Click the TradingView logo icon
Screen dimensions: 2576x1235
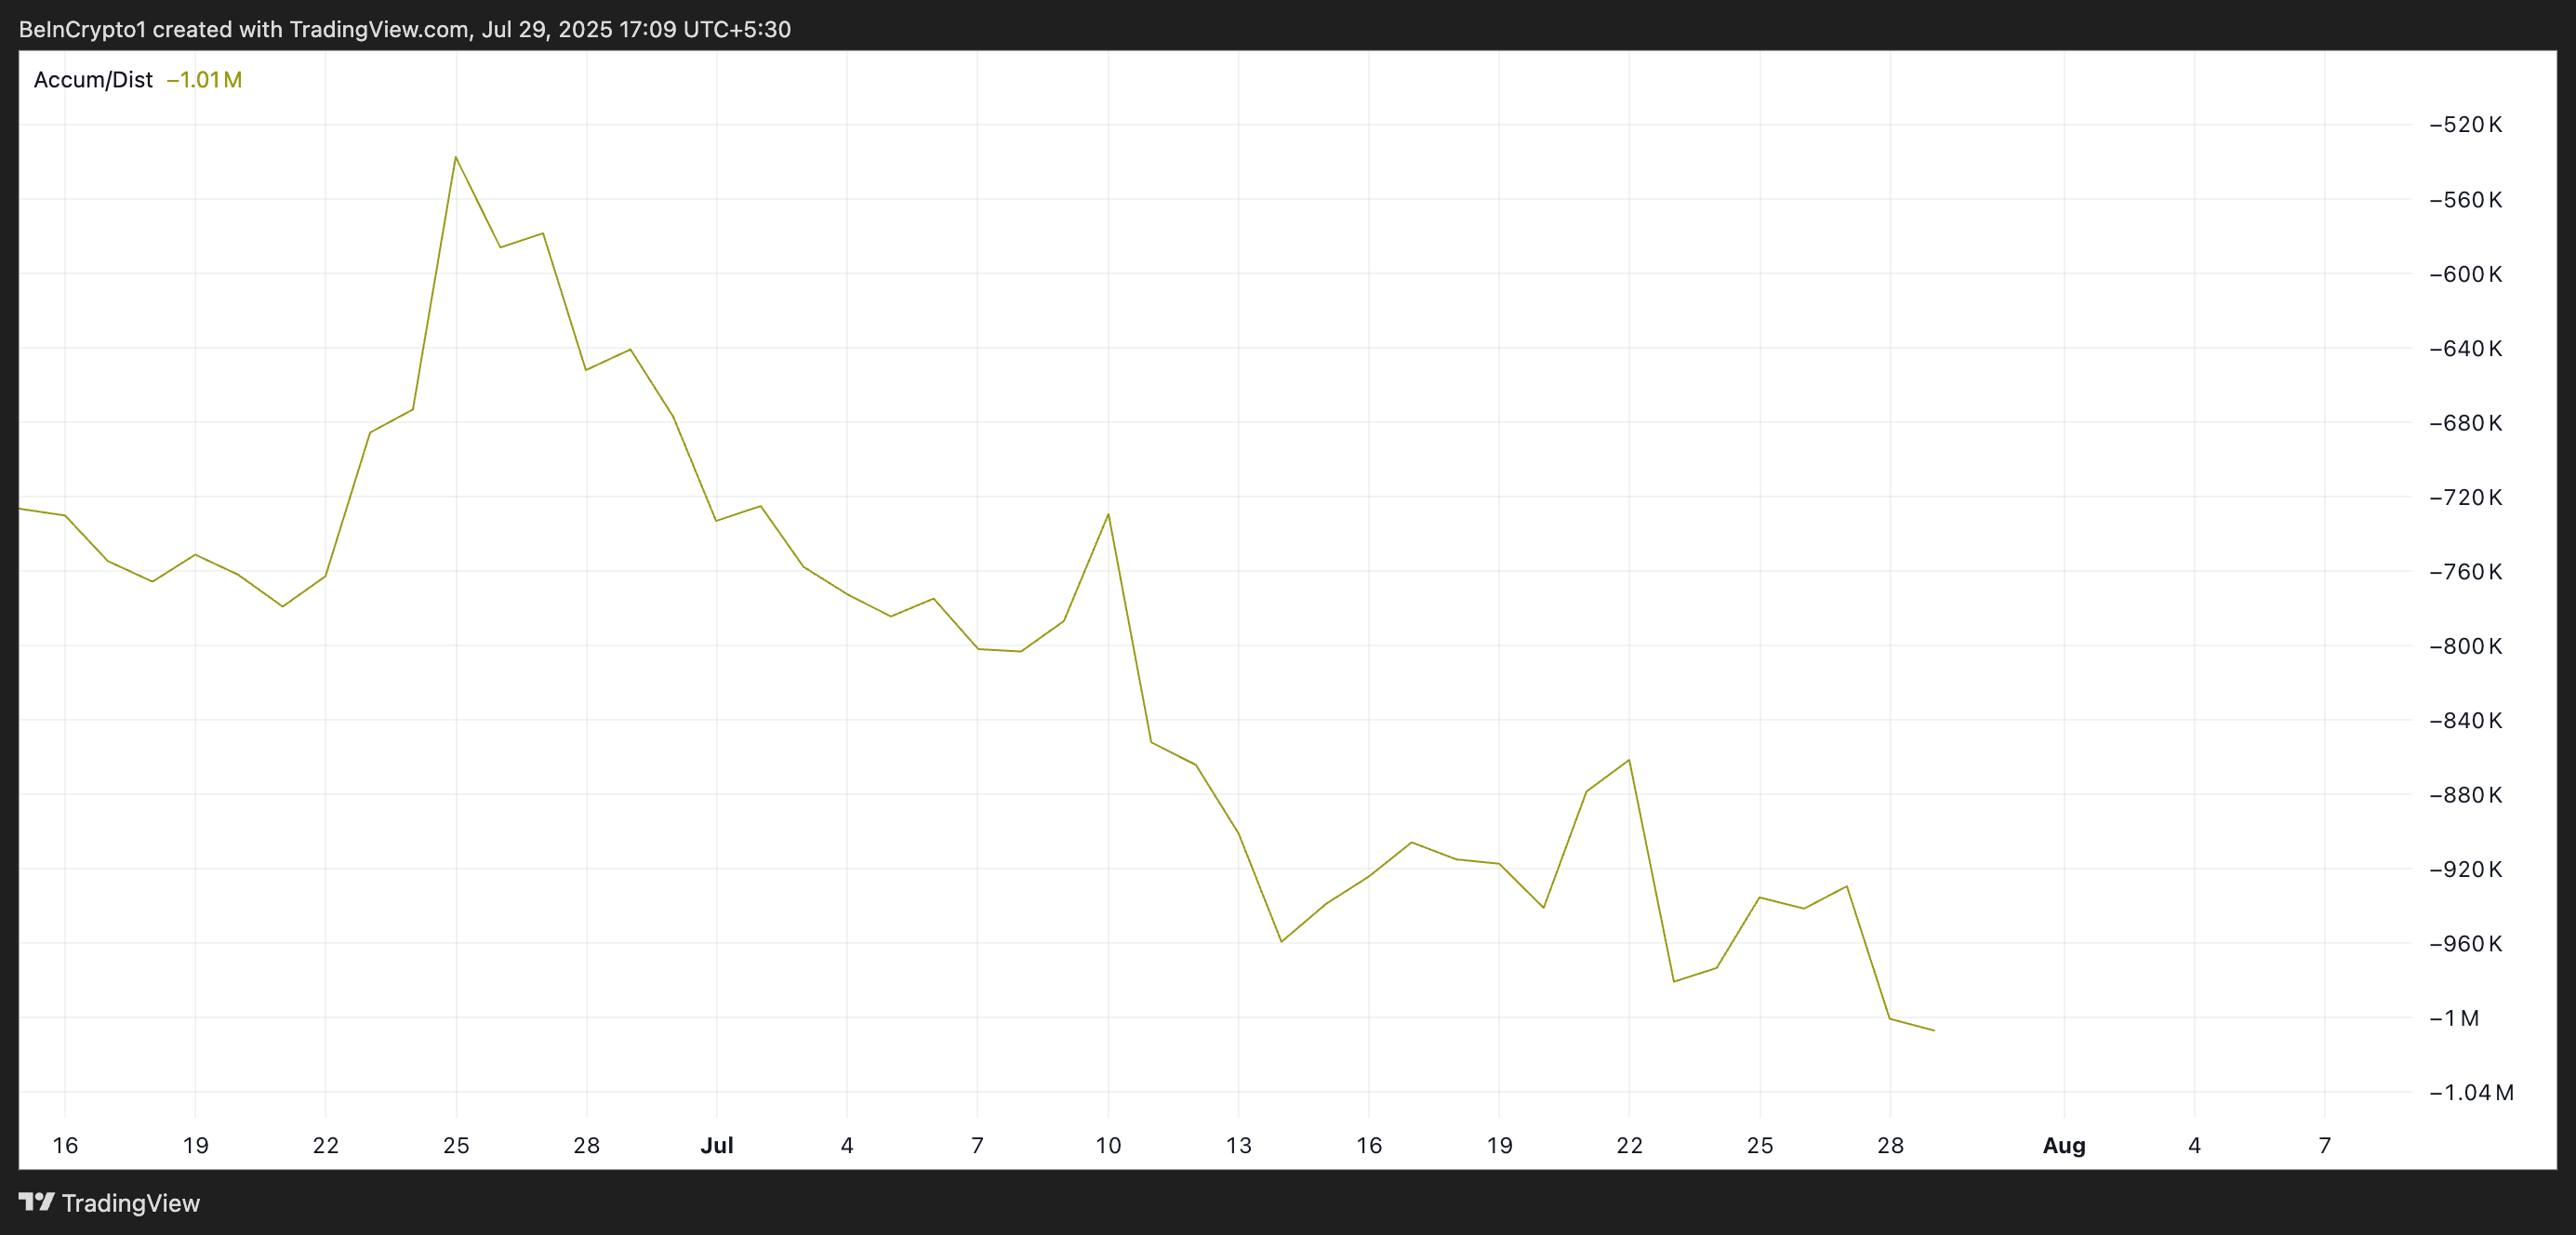37,1201
